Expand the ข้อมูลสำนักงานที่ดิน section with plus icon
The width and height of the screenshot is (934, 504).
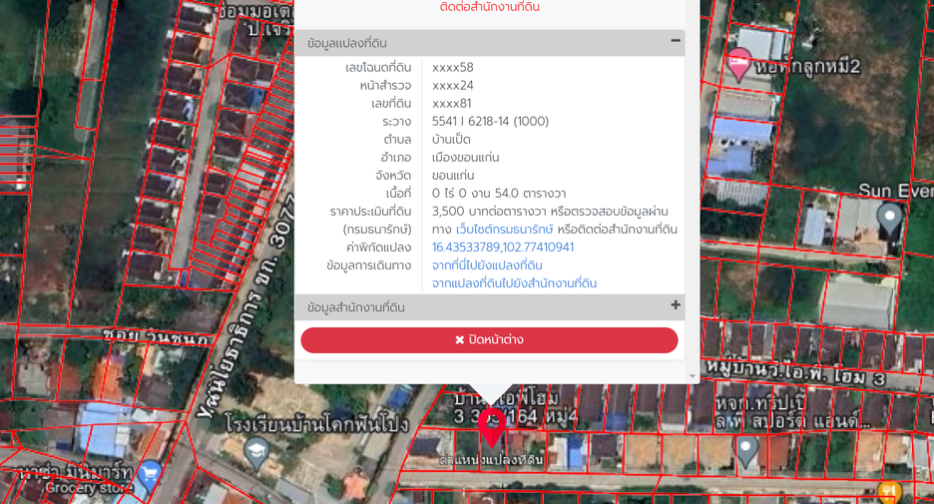coord(675,305)
